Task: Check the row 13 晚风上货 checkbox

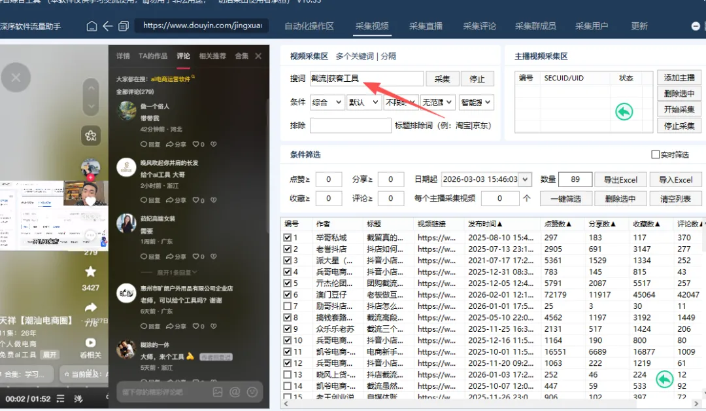Action: [287, 374]
